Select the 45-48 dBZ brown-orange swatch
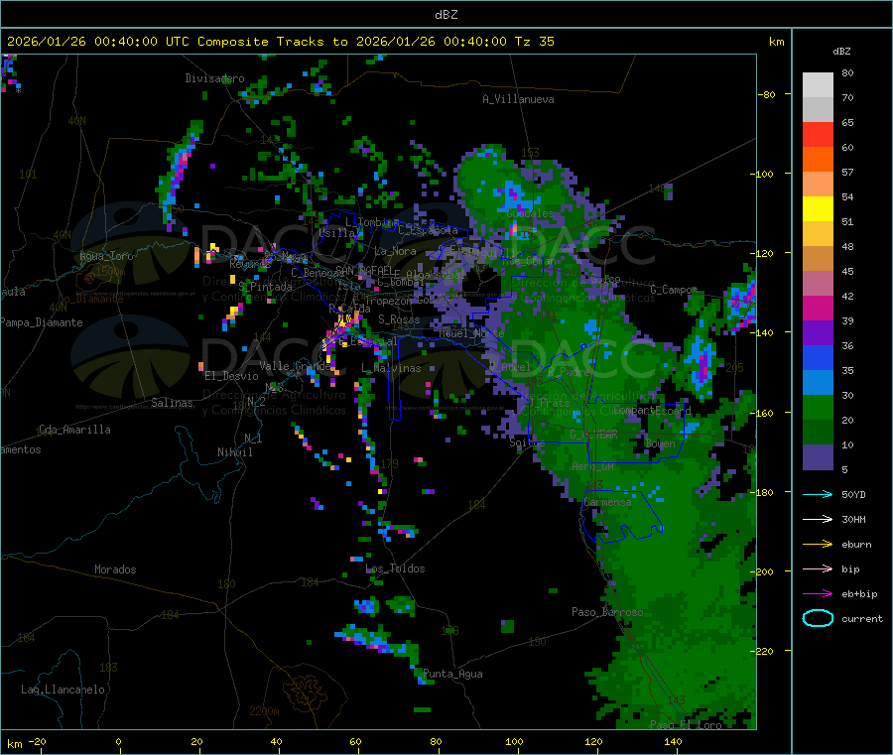893x755 pixels. pos(818,259)
